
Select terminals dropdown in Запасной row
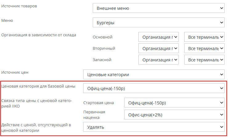coord(204,60)
